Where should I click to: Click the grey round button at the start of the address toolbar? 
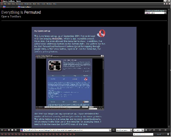[2, 130]
